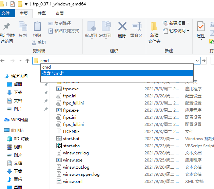Open the File tab
214x189 pixels.
7,13
